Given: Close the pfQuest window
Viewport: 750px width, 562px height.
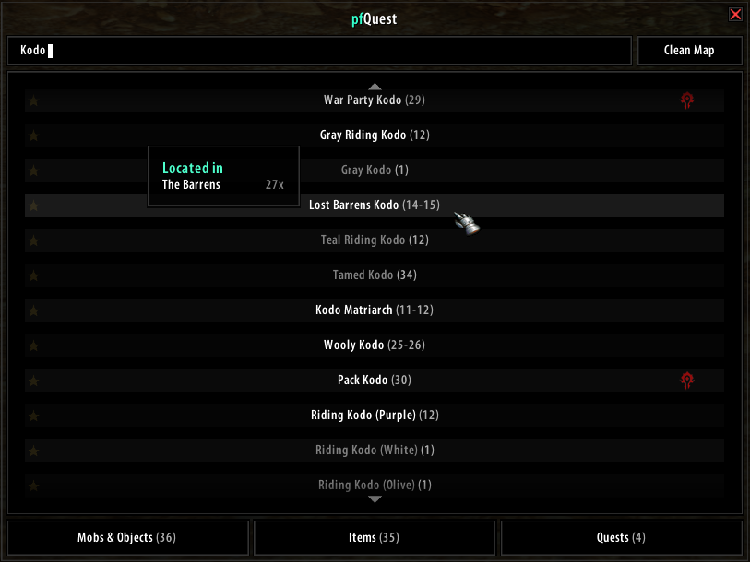Looking at the screenshot, I should (735, 15).
